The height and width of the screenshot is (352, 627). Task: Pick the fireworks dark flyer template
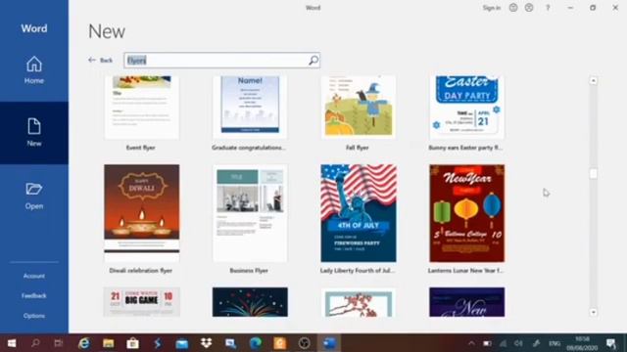point(250,302)
